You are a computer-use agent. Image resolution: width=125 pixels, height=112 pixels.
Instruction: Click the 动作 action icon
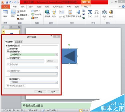54,13
